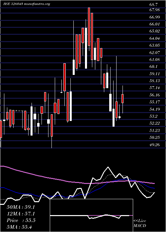Click the 54.19 price axis label
The width and height of the screenshot is (166, 232).
[x=155, y=109]
